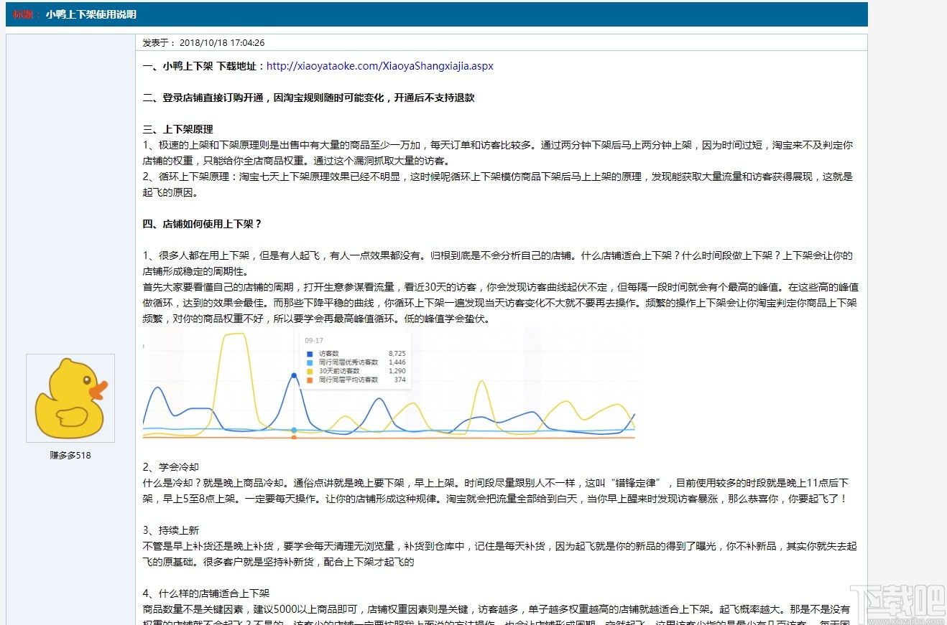Click the value 374 in the tooltip
The image size is (947, 625).
point(400,380)
